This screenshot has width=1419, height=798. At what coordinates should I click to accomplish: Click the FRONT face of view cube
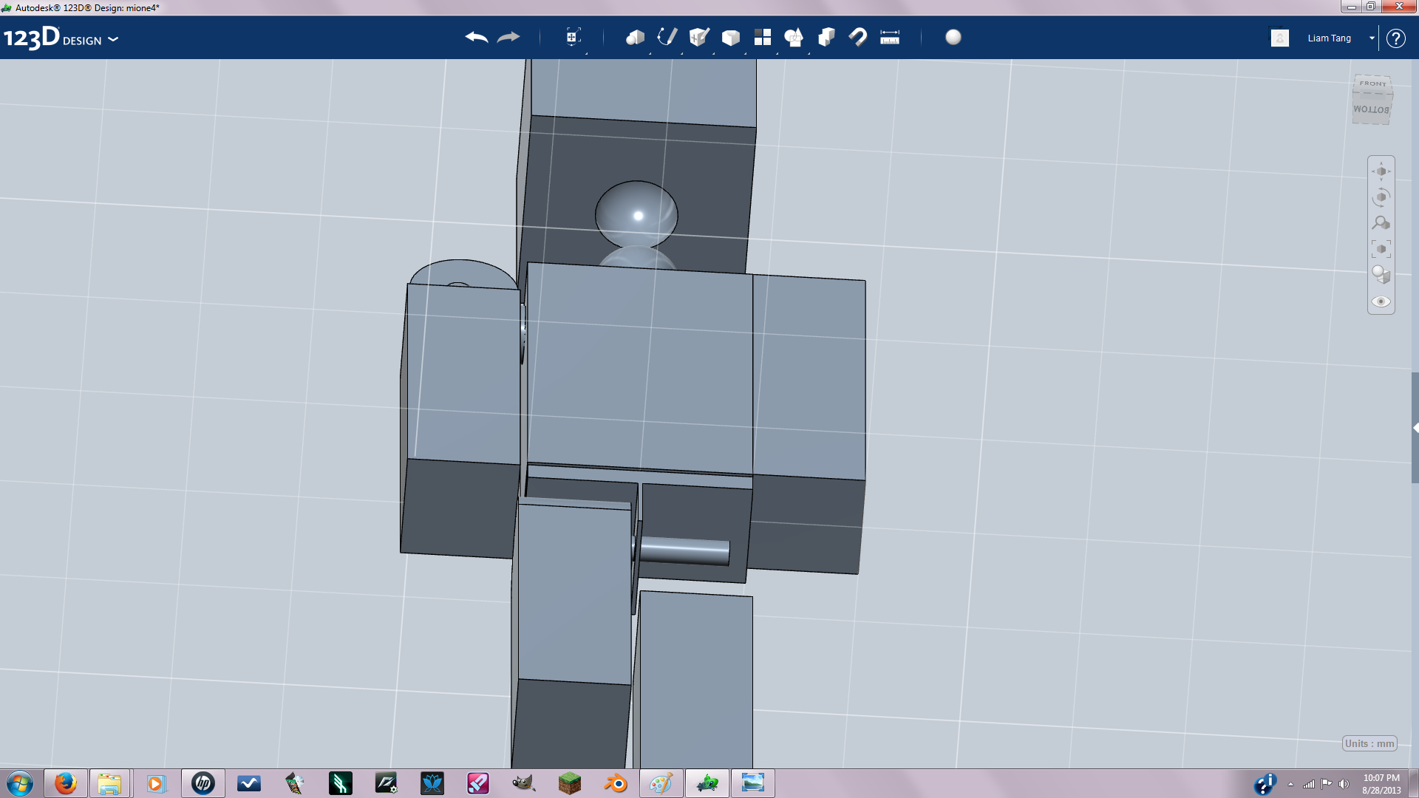pos(1372,83)
